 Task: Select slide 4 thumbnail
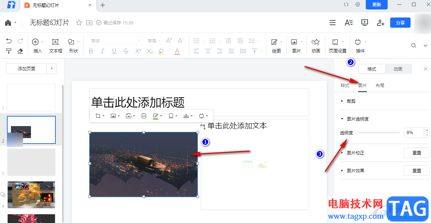pos(31,195)
